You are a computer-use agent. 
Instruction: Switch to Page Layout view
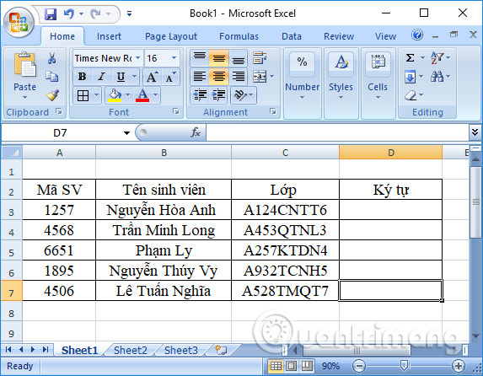point(291,366)
